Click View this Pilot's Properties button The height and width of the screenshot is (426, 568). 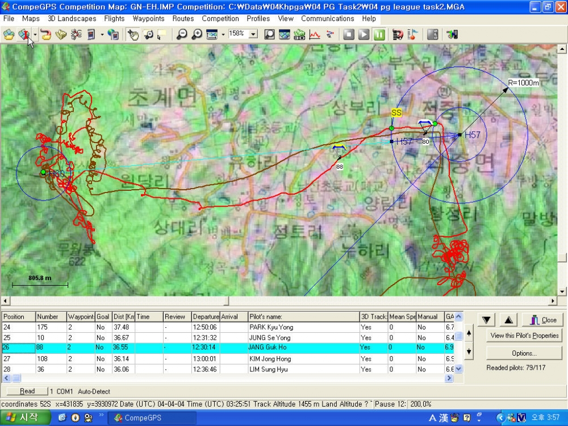click(x=524, y=336)
